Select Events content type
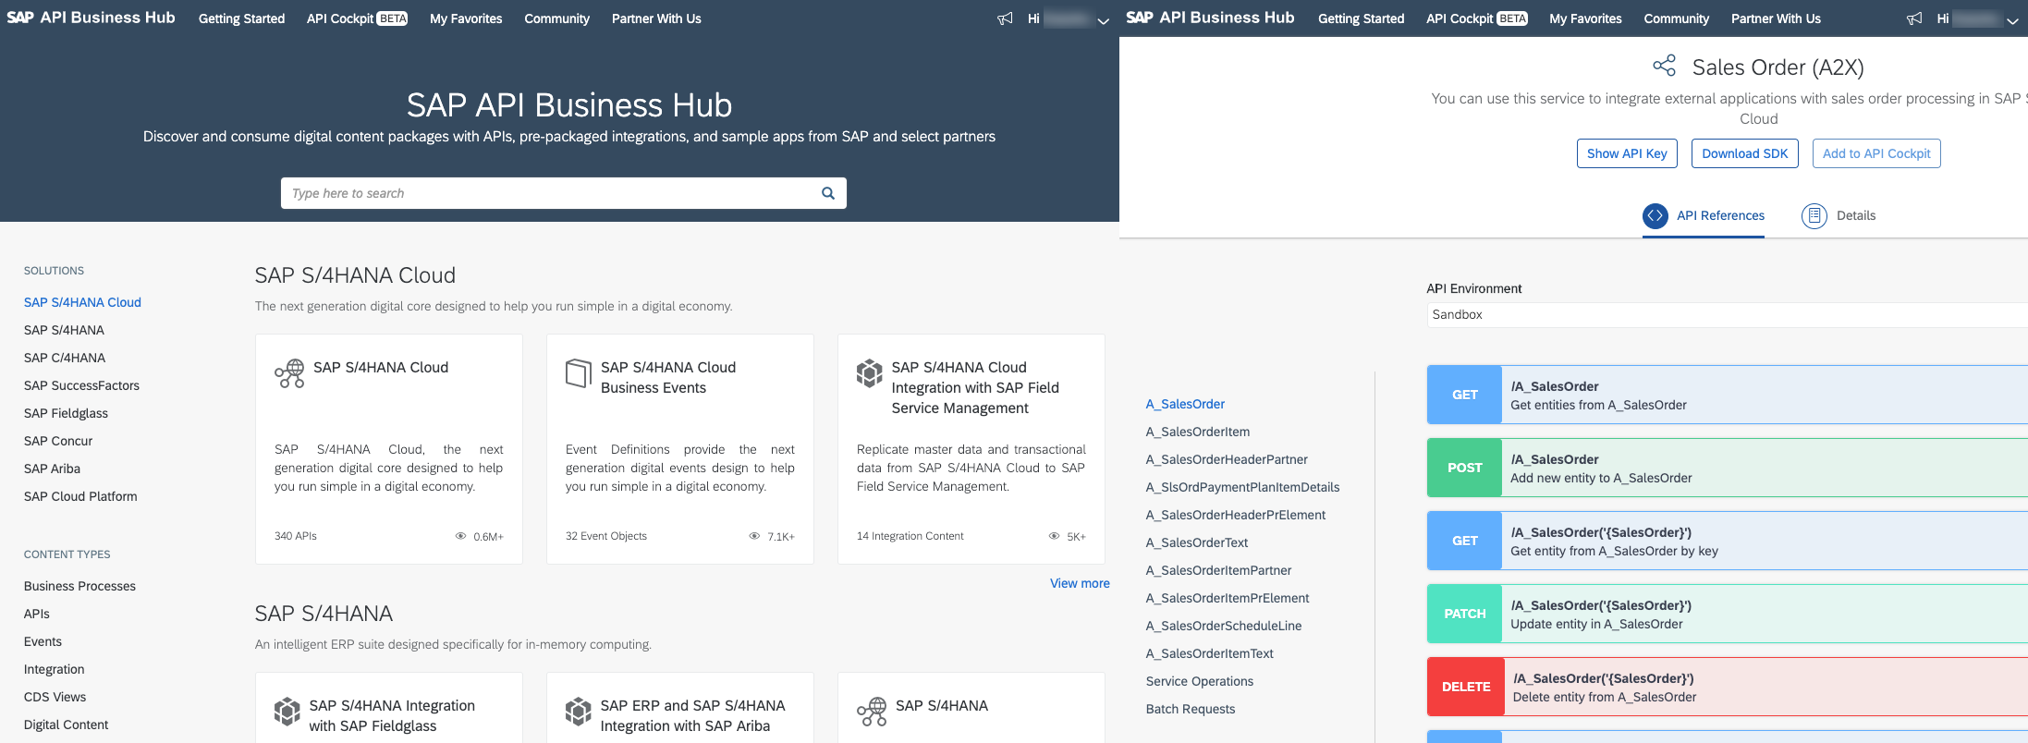The width and height of the screenshot is (2028, 743). pyautogui.click(x=43, y=641)
